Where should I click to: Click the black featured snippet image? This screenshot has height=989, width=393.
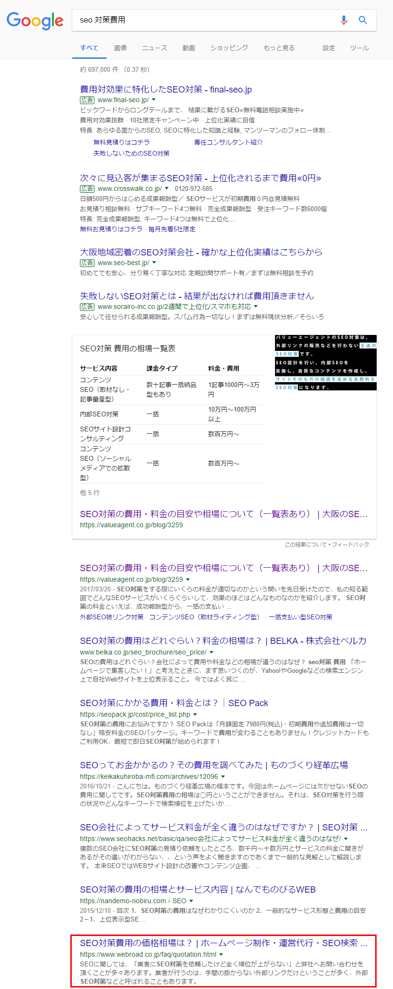coord(326,362)
